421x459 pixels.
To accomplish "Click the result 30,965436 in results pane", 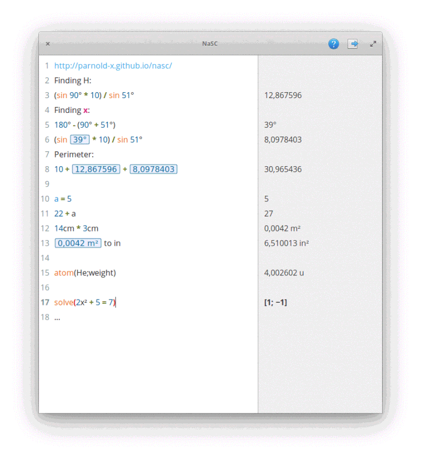I will coord(282,169).
